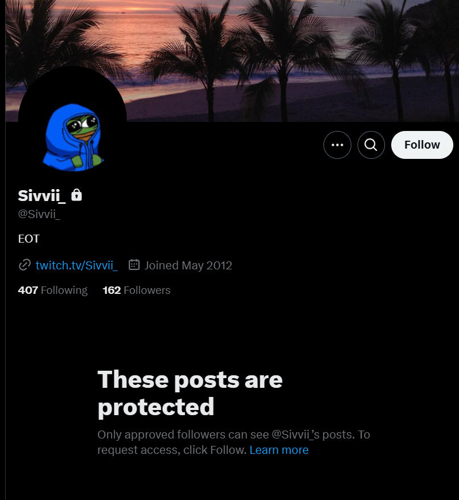Image resolution: width=459 pixels, height=500 pixels.
Task: Click the Joined May 2012 text
Action: pos(188,265)
